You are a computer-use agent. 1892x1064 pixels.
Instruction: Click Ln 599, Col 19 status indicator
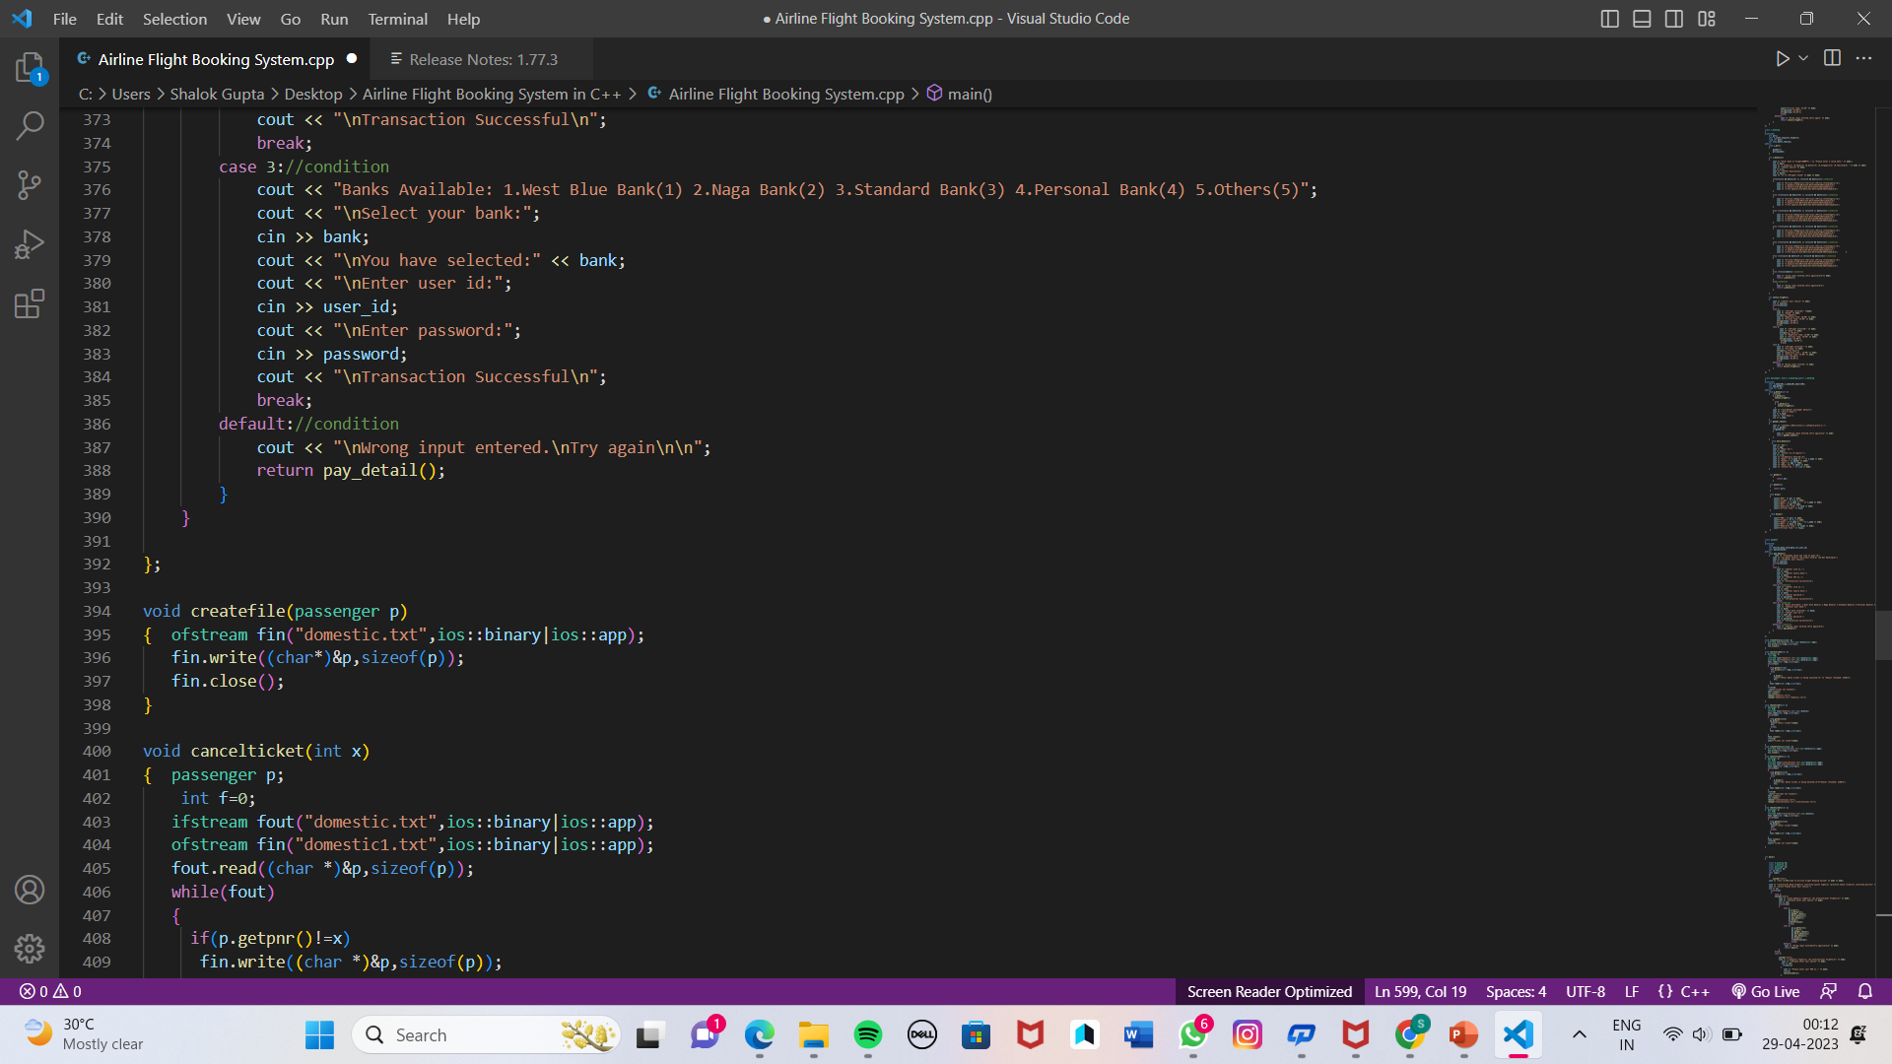coord(1420,991)
